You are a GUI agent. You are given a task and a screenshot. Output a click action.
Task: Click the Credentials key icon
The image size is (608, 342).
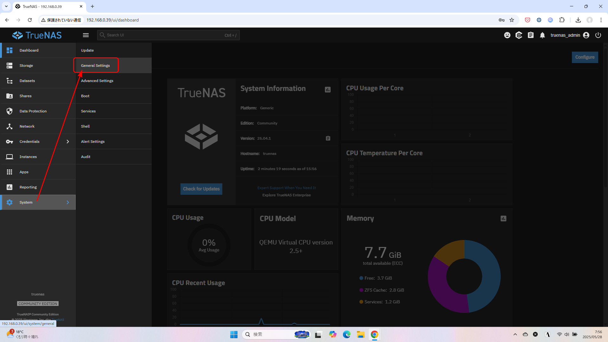click(9, 142)
